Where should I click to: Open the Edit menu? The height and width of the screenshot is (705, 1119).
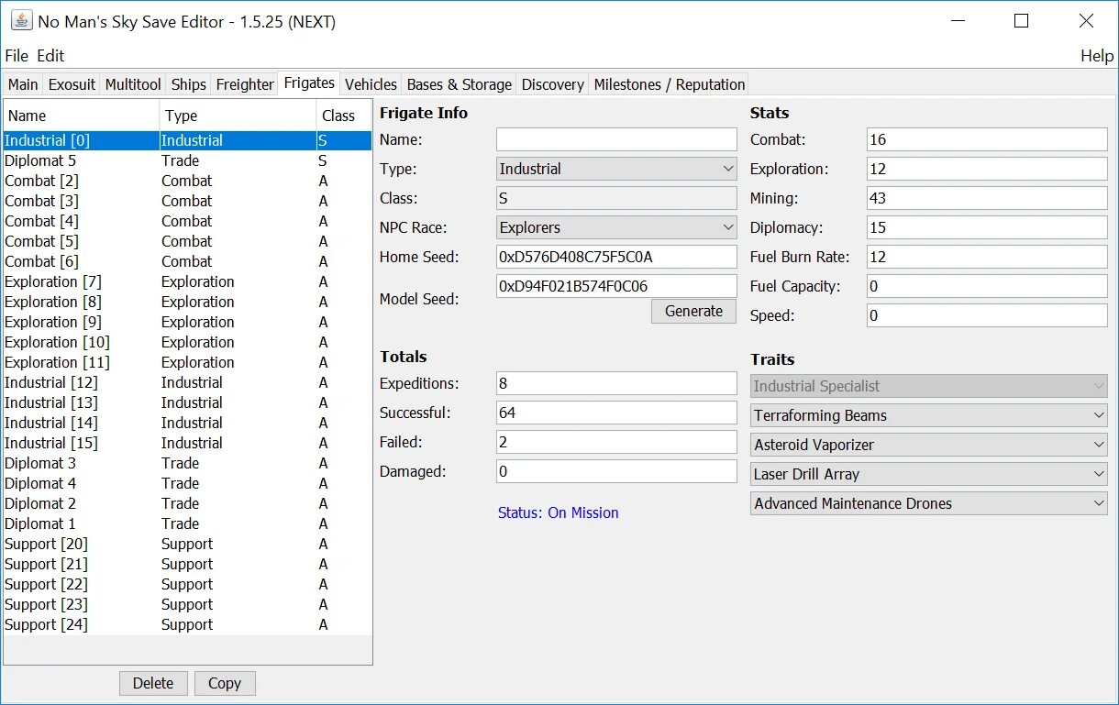[50, 56]
